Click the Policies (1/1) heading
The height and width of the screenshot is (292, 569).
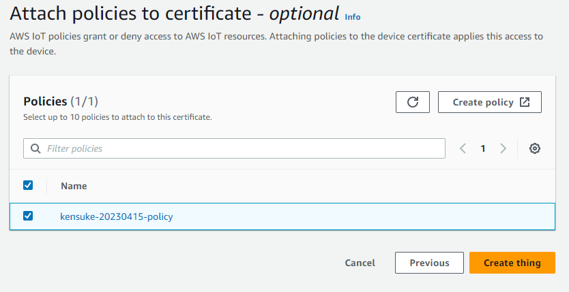61,101
